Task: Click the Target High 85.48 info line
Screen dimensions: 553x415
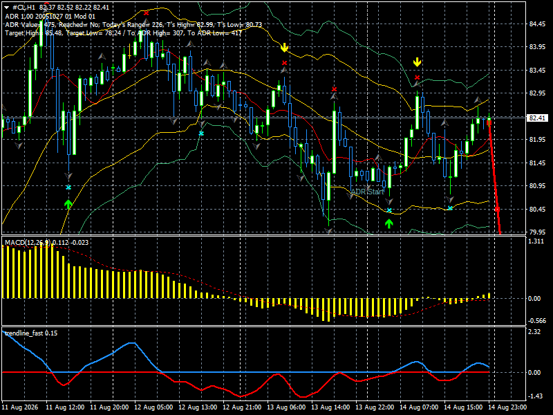Action: [124, 33]
